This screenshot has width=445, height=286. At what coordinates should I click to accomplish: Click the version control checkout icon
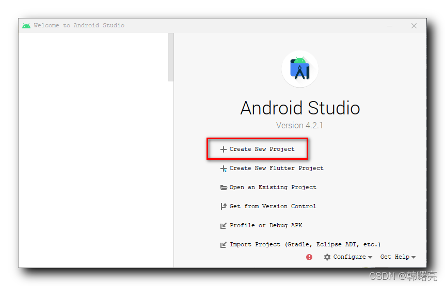click(x=224, y=207)
